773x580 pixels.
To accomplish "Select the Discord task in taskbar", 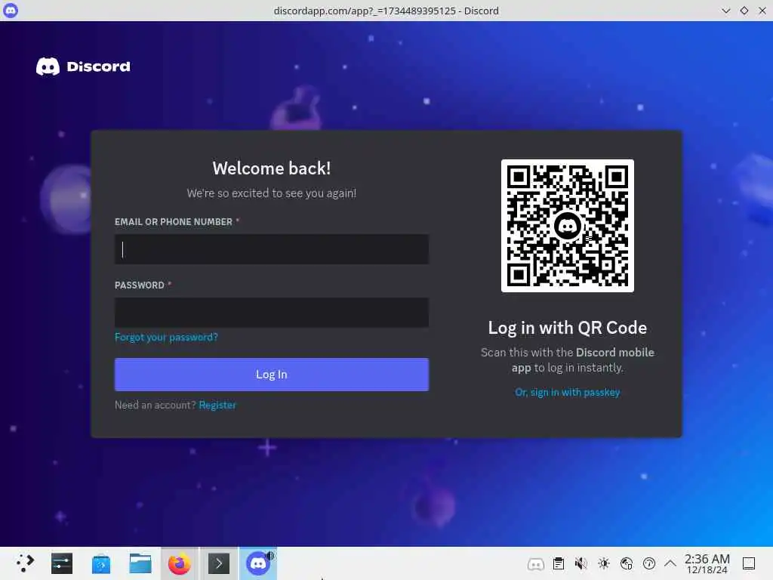I will tap(258, 563).
